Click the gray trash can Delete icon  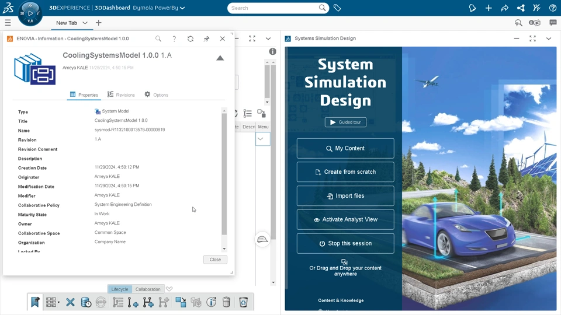click(x=226, y=302)
